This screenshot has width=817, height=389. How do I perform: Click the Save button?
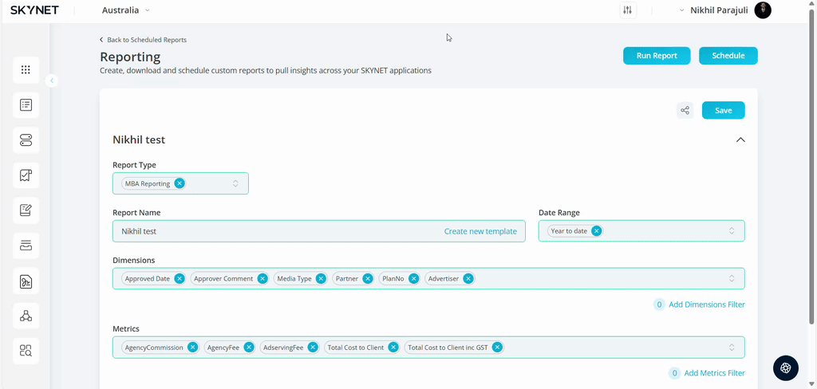point(723,111)
